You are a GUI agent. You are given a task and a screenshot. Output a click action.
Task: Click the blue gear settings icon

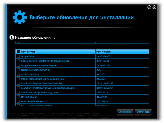pos(19,17)
